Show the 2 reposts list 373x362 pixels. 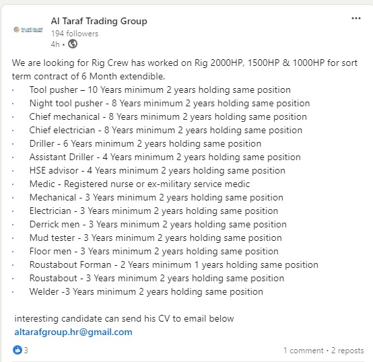click(347, 351)
